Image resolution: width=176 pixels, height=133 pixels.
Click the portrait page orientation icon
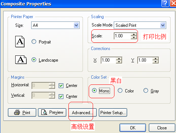coord(20,42)
